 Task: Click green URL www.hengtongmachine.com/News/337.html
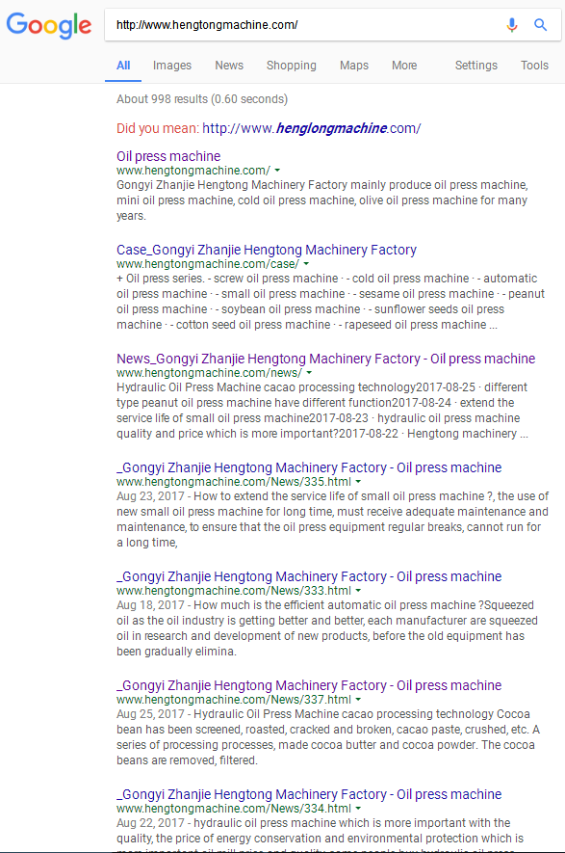234,700
